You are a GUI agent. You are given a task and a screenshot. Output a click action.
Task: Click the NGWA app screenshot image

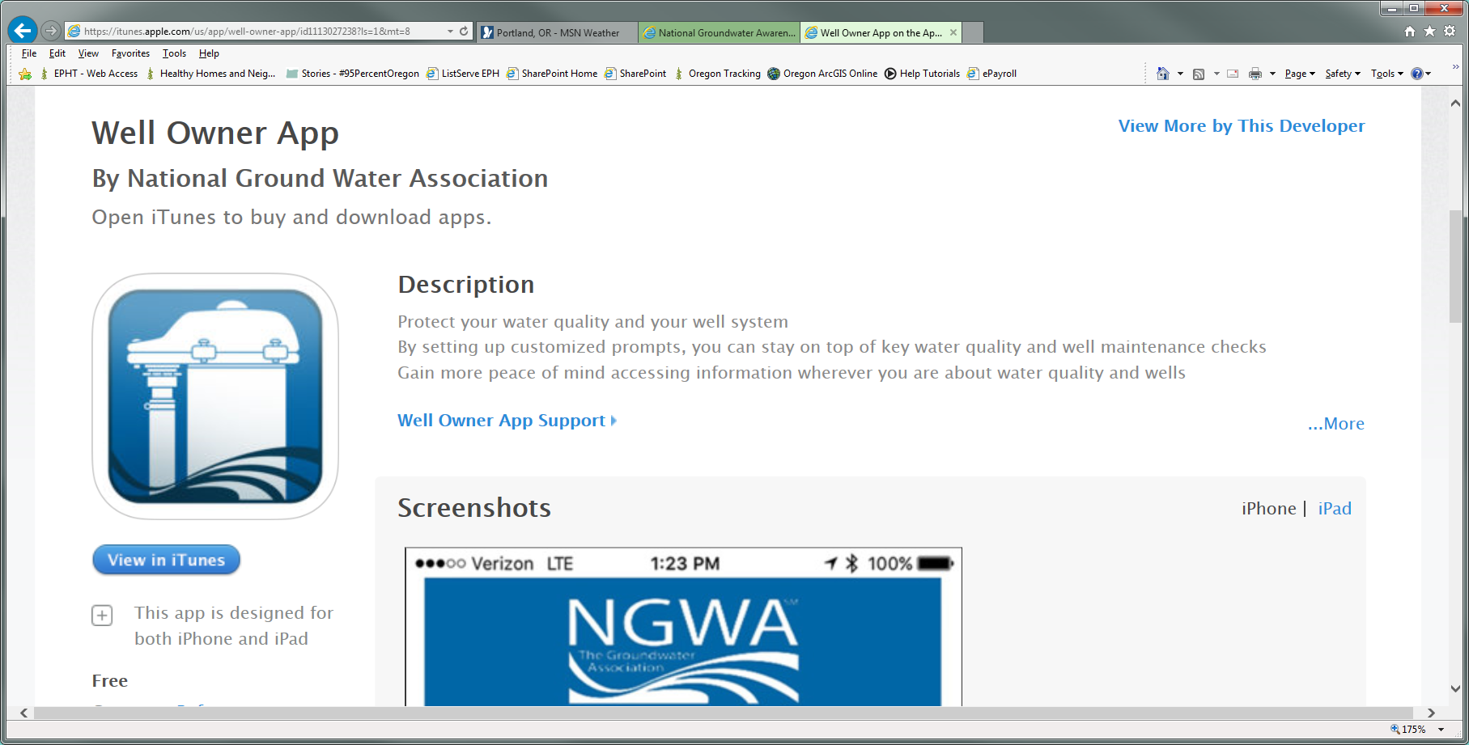click(683, 627)
